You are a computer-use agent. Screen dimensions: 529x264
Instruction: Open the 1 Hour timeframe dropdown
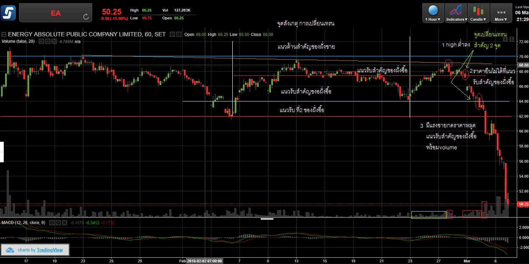click(x=433, y=13)
